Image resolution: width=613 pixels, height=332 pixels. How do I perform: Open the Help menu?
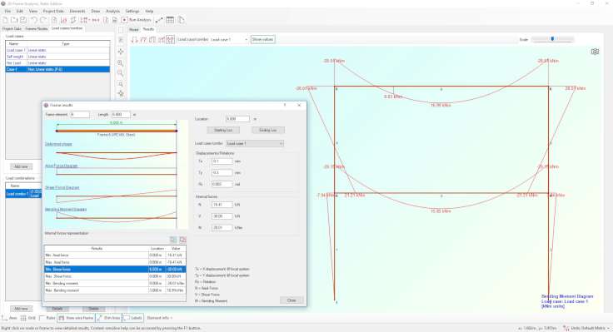click(x=149, y=12)
